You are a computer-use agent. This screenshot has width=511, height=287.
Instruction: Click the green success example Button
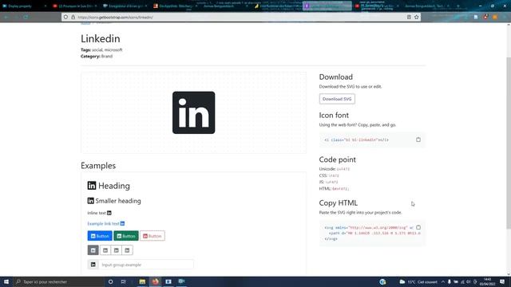point(126,236)
